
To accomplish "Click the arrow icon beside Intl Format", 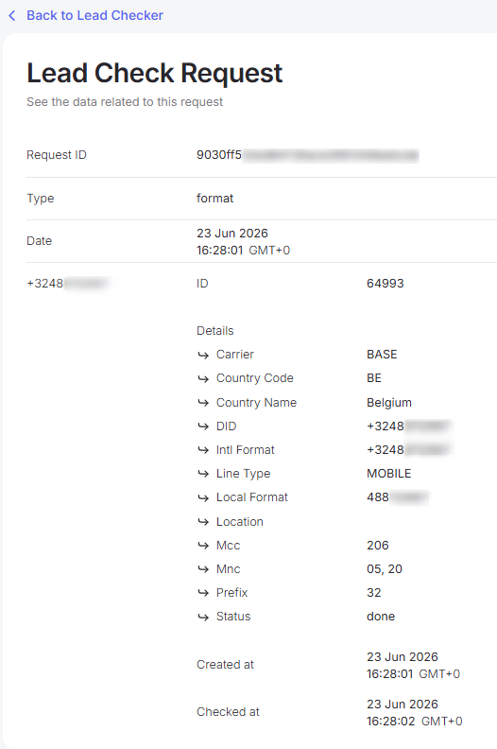I will (203, 450).
